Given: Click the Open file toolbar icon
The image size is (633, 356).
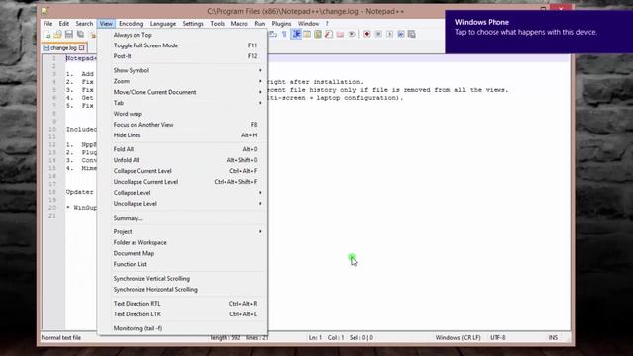Looking at the screenshot, I should point(58,35).
